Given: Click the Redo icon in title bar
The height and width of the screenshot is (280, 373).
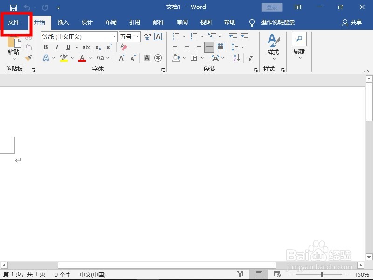Looking at the screenshot, I should pos(45,7).
